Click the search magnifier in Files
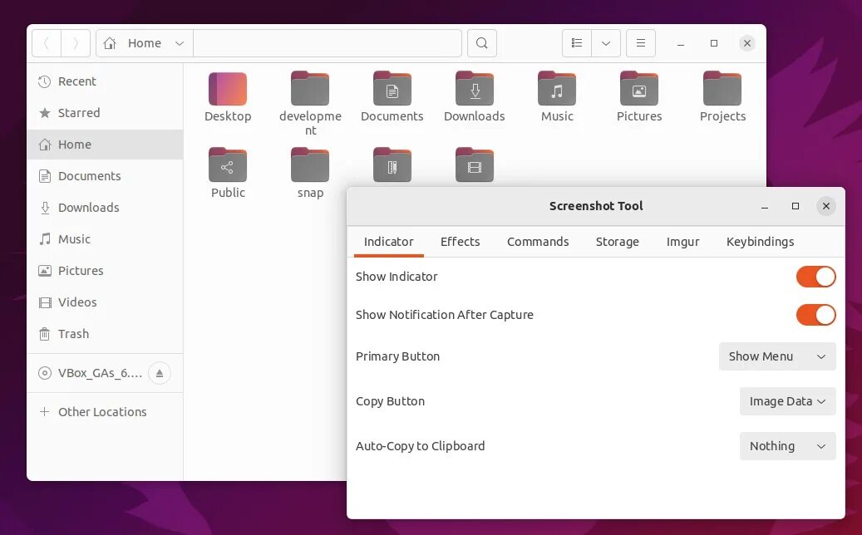This screenshot has width=862, height=535. coord(482,43)
